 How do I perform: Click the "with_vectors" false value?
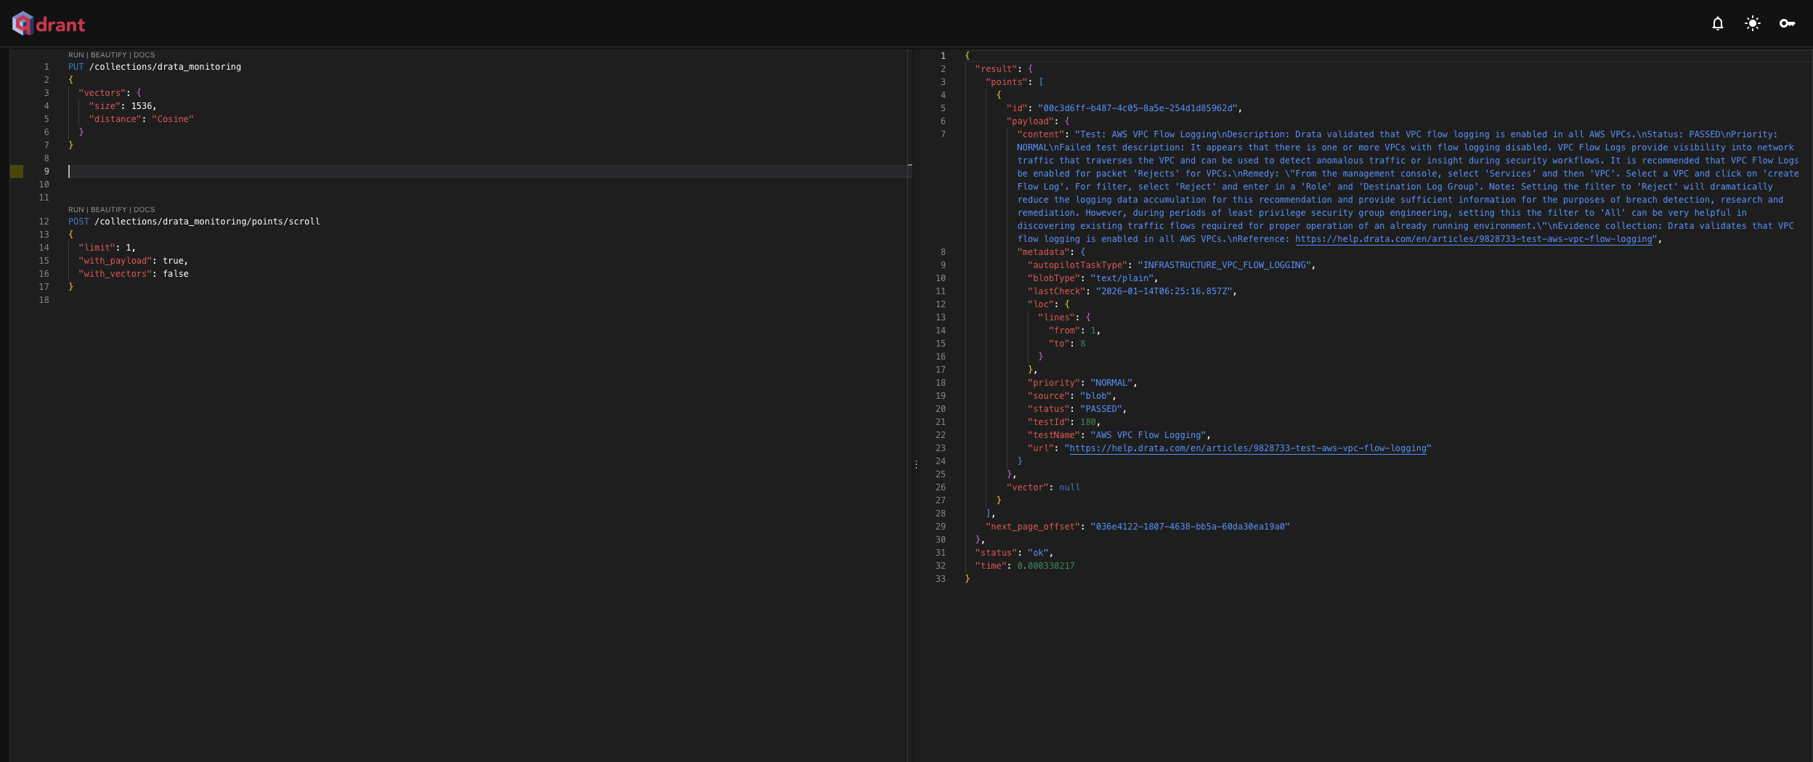point(175,274)
